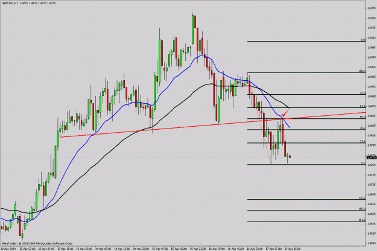Image resolution: width=377 pixels, height=251 pixels.
Task: Click the Fibonacci 38.2 level label
Action: coord(363,129)
